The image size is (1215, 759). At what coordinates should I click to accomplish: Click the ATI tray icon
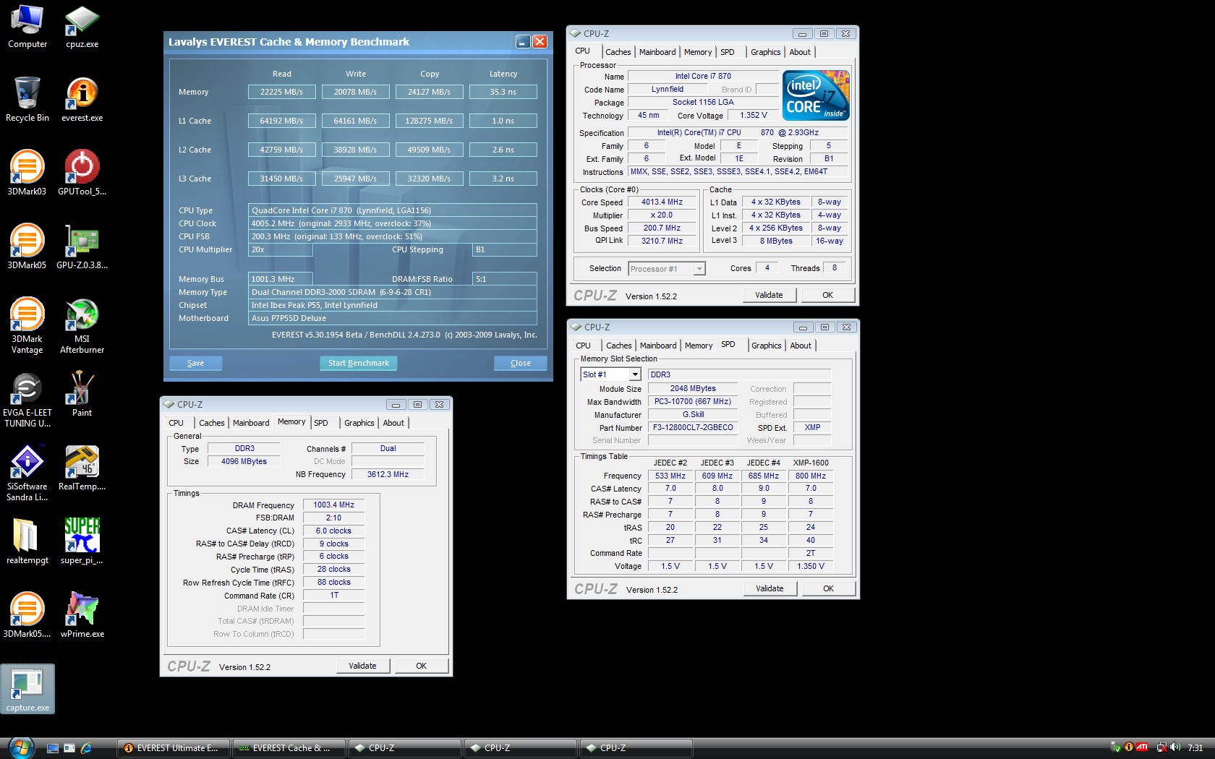(1143, 747)
